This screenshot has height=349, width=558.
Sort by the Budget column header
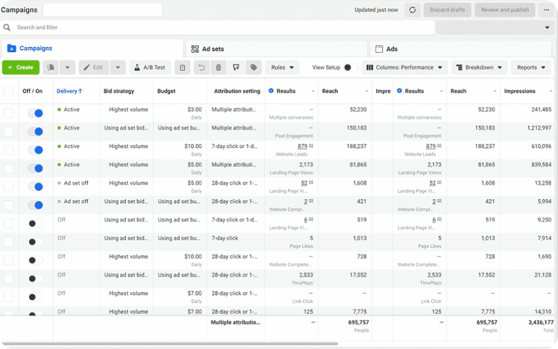[166, 91]
